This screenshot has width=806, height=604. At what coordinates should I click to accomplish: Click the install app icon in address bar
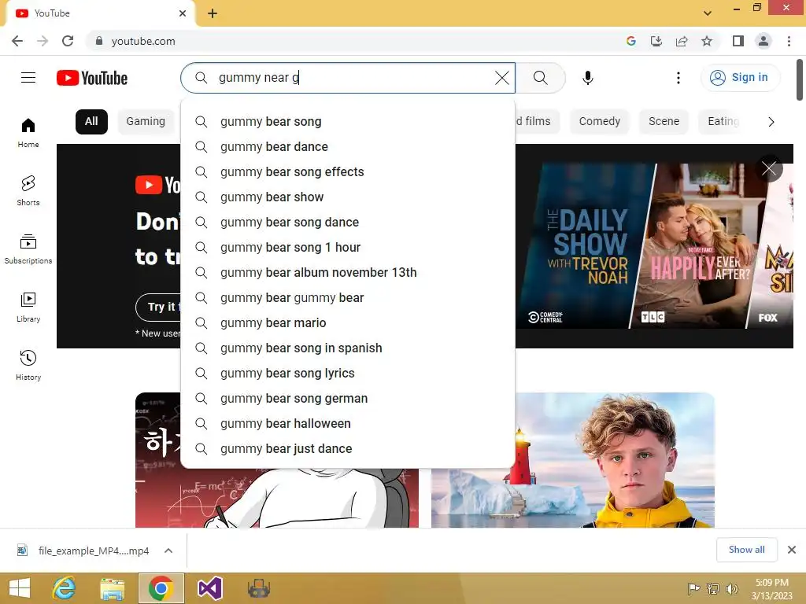point(656,41)
